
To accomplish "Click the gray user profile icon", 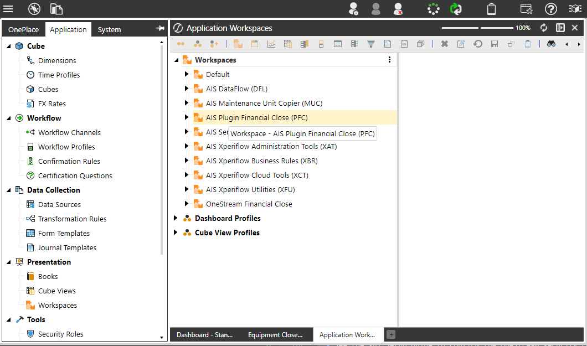I will pyautogui.click(x=376, y=9).
